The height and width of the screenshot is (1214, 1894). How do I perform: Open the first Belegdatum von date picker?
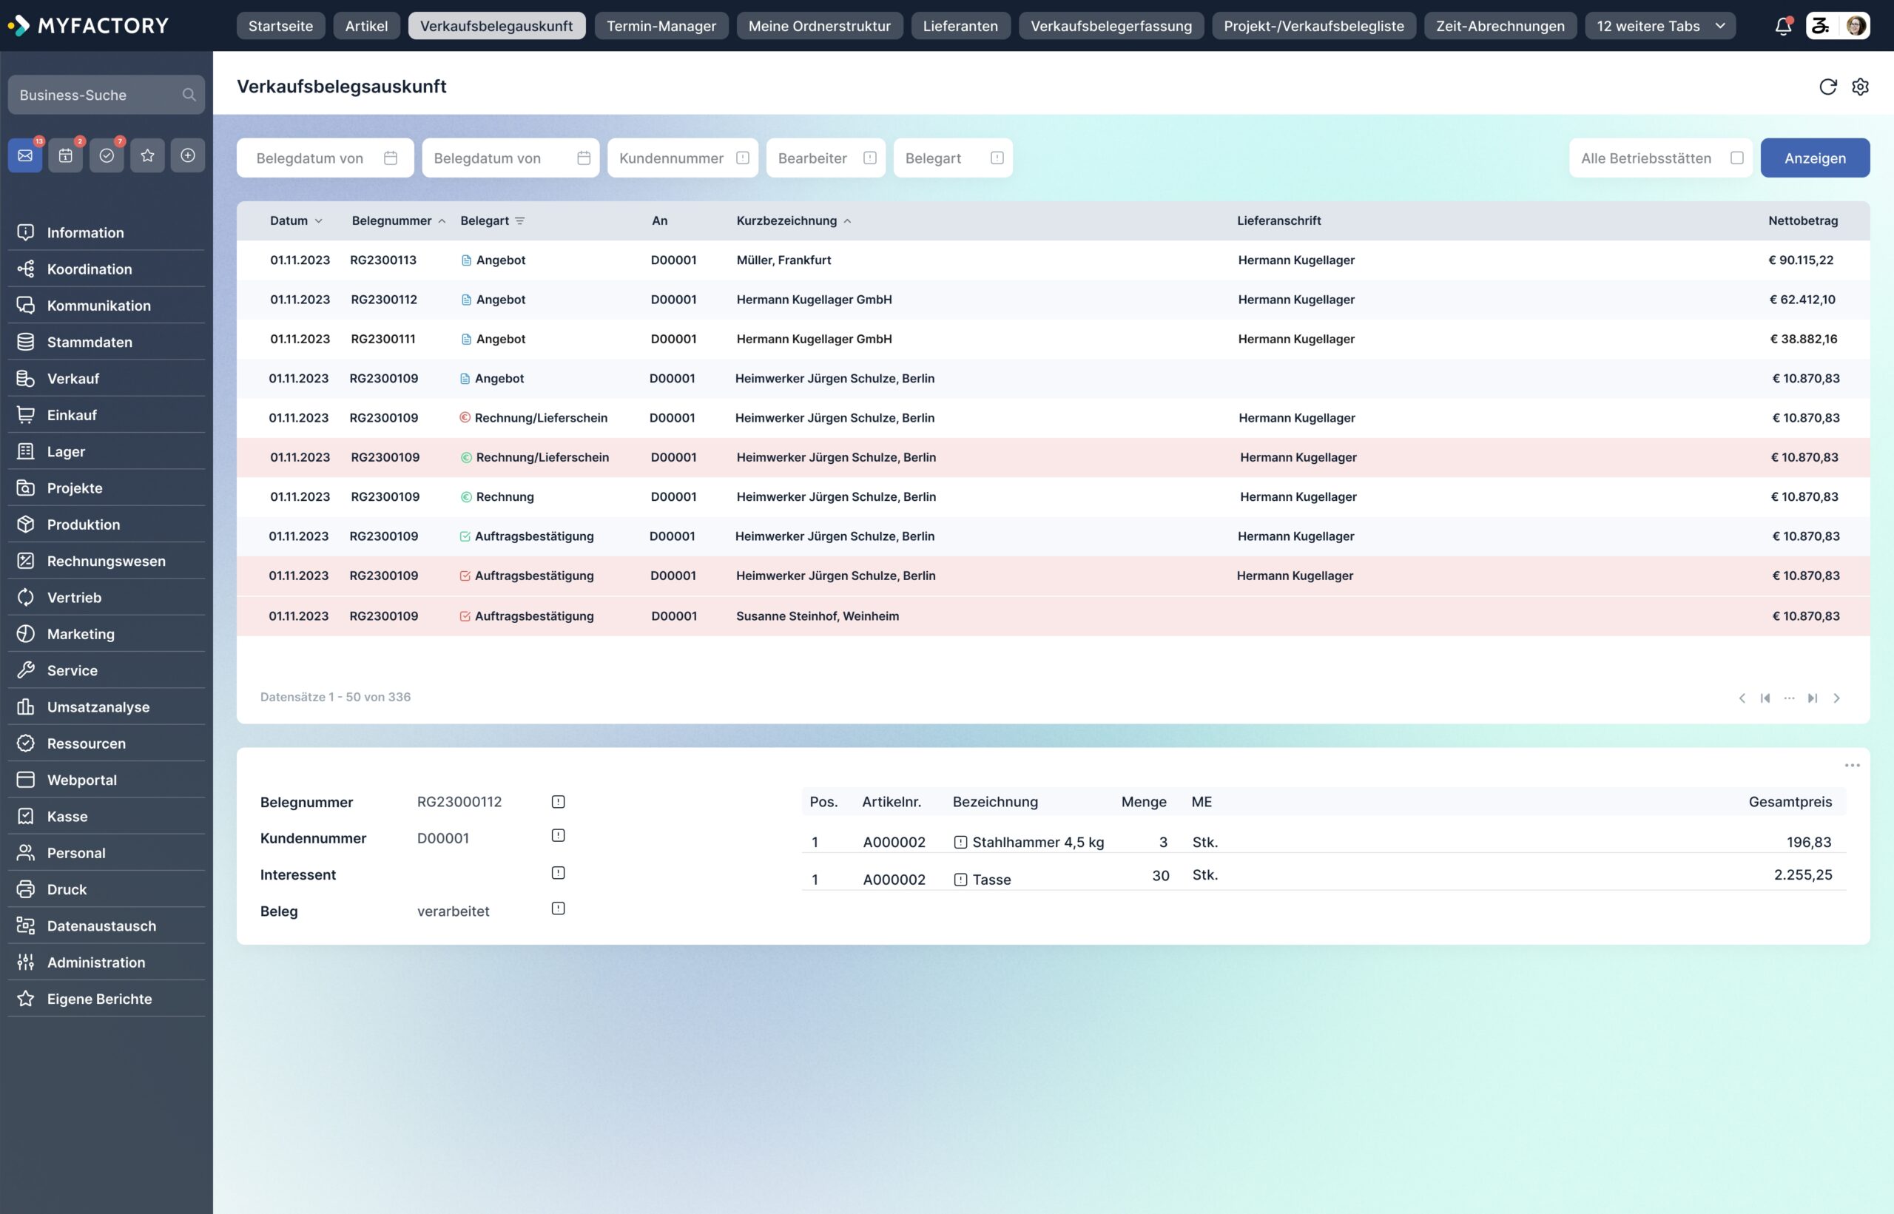390,158
